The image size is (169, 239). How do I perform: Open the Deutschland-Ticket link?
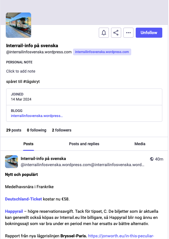pos(24,199)
